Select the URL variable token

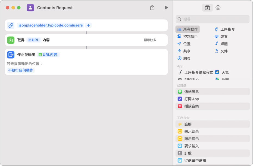tap(34, 40)
